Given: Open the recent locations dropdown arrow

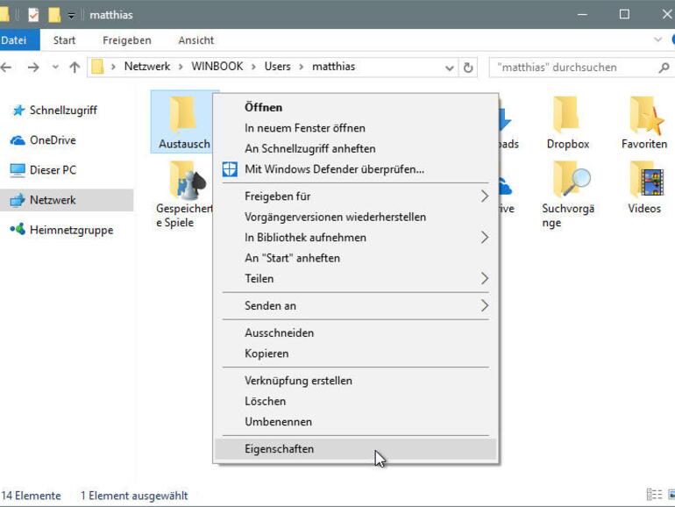Looking at the screenshot, I should [x=55, y=67].
